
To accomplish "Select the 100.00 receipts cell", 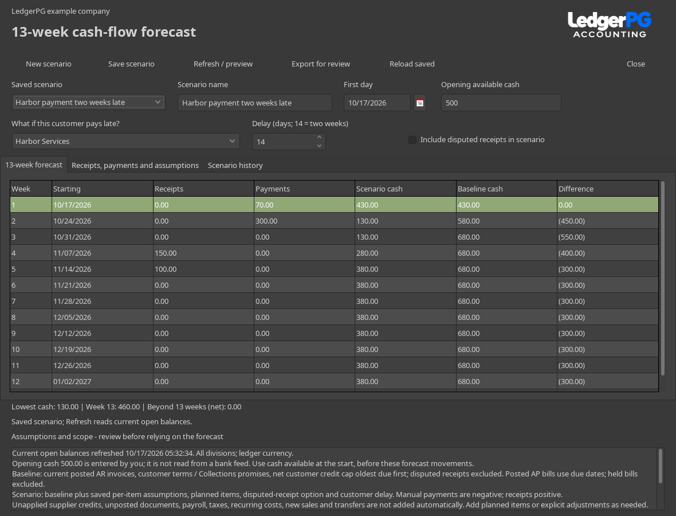I will point(203,269).
